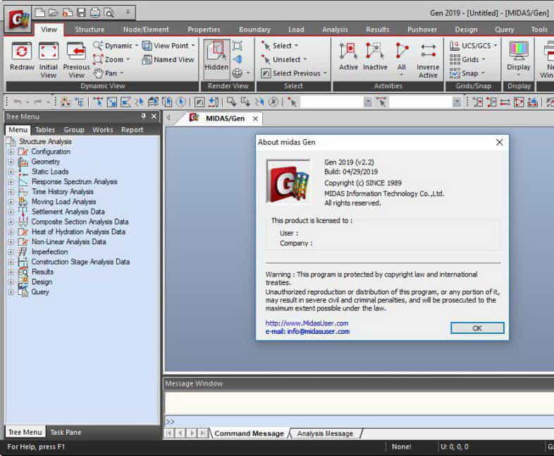
Task: Open the Boundary ribbon tab
Action: (254, 30)
